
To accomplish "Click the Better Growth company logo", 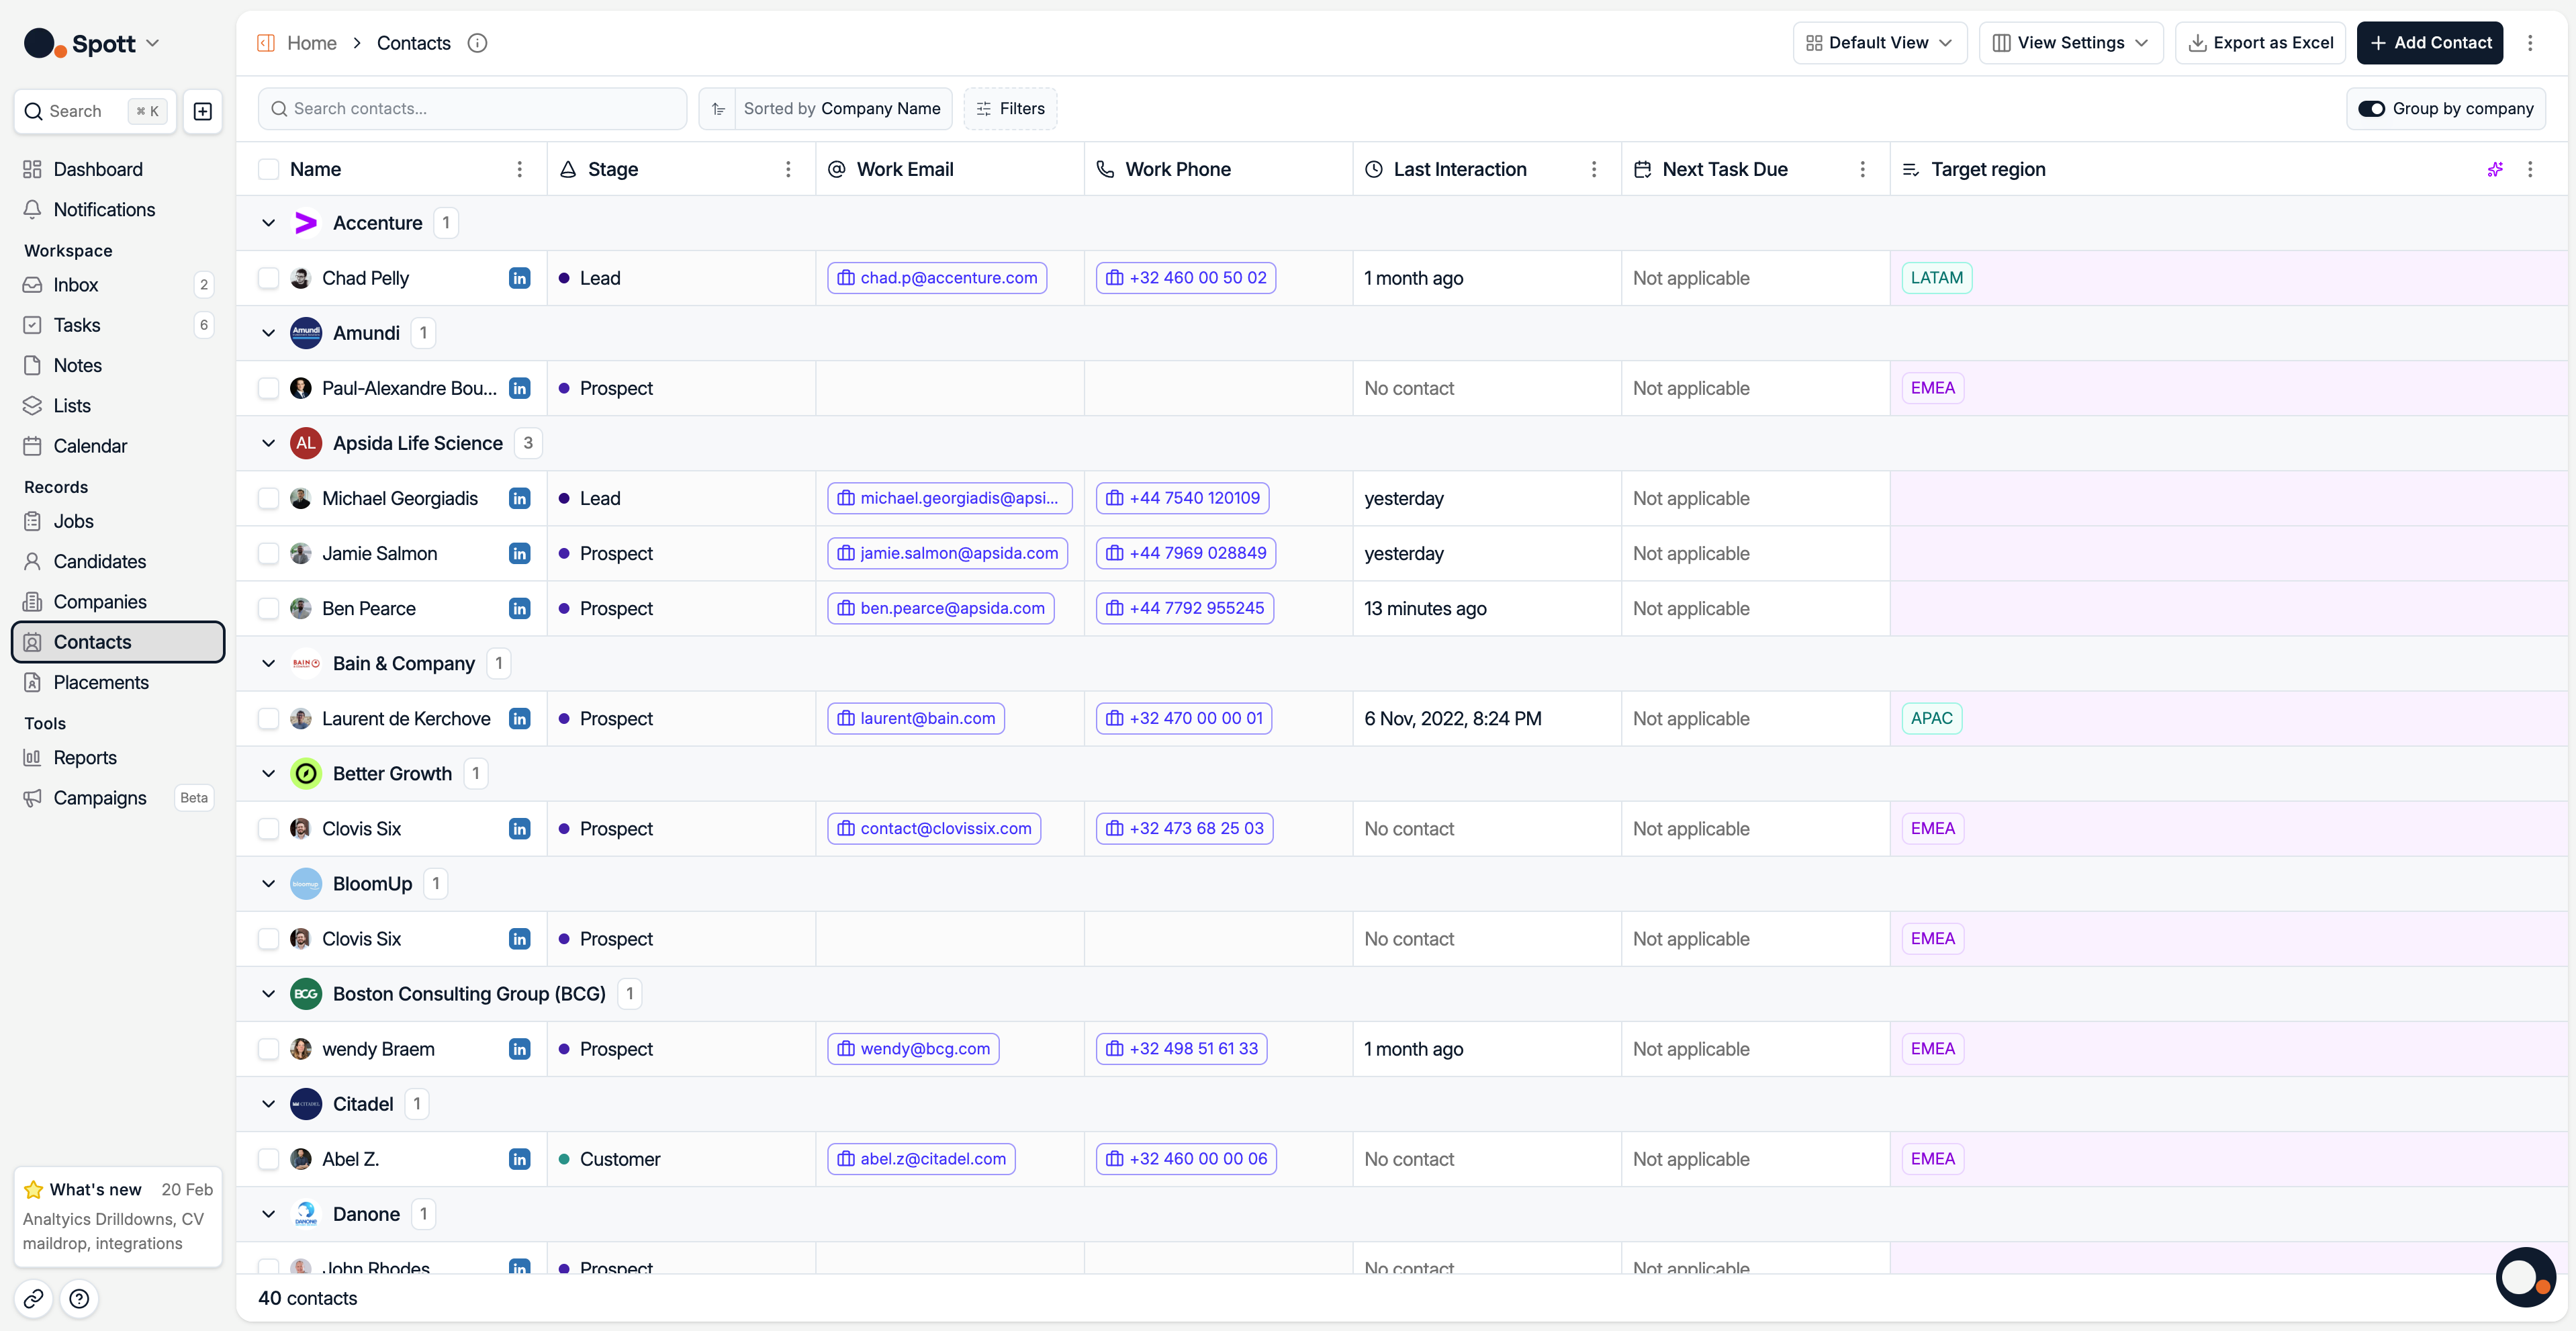I will click(306, 773).
